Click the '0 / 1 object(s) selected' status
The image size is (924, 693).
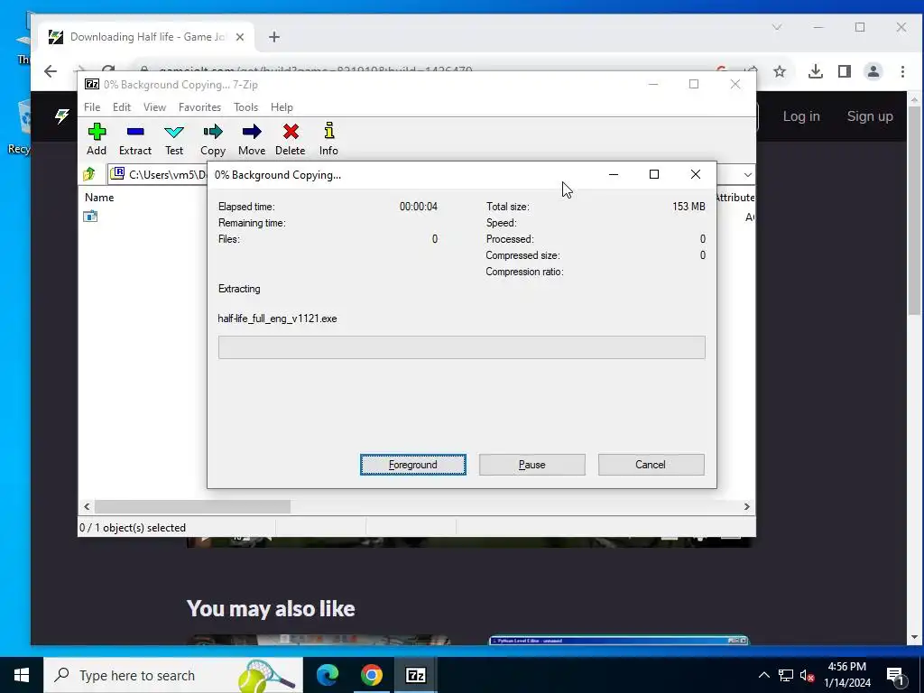tap(133, 527)
